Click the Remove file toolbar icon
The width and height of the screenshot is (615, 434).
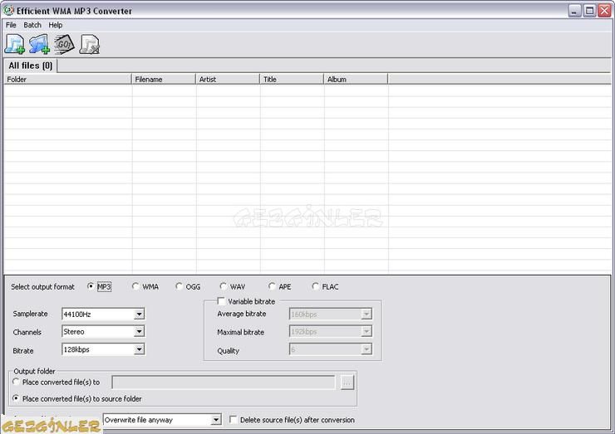pos(90,44)
